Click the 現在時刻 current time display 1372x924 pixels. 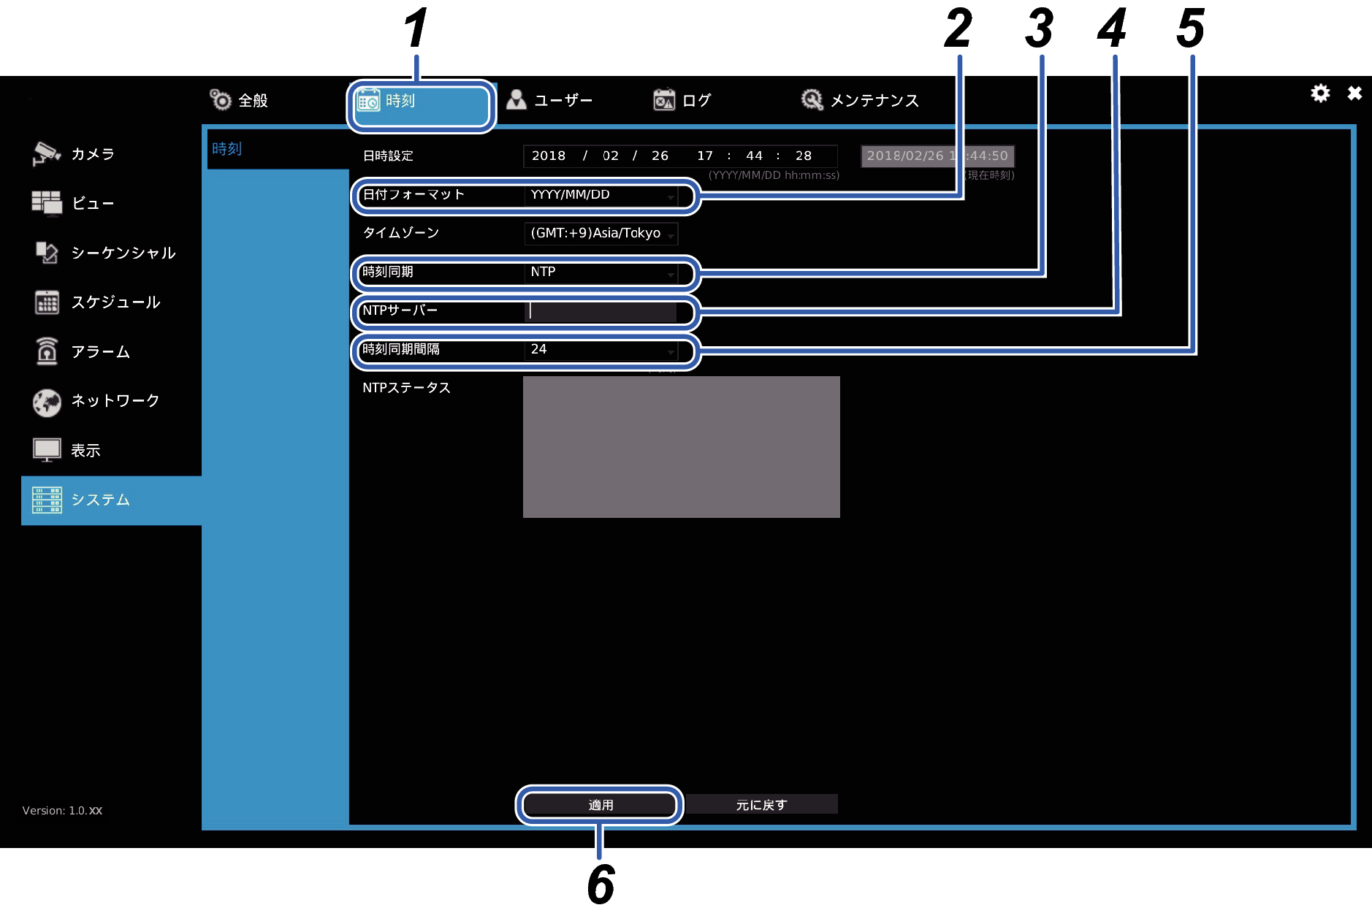coord(937,156)
